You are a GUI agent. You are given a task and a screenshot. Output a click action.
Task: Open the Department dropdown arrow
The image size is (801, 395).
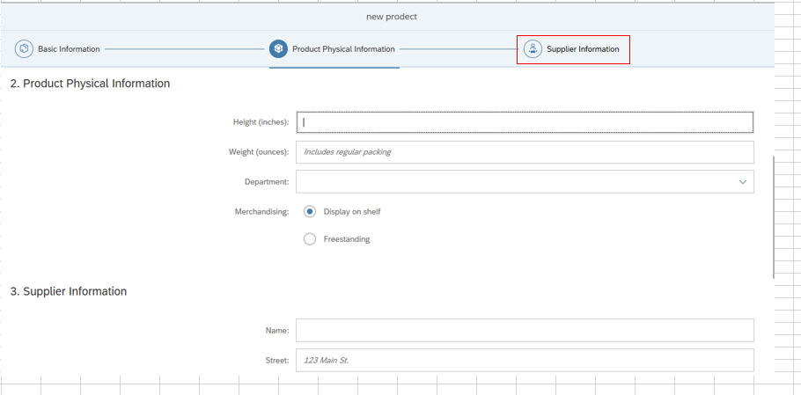point(743,182)
